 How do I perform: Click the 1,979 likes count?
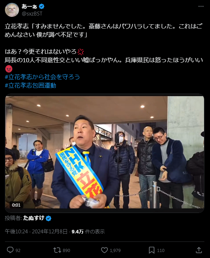pyautogui.click(x=115, y=250)
